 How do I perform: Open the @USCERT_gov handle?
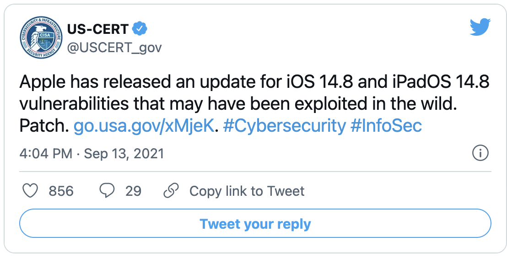114,48
